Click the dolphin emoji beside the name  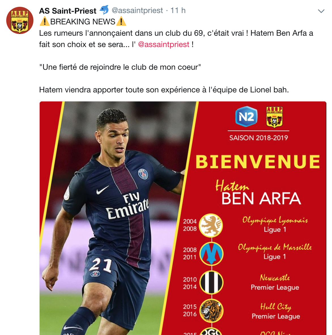pyautogui.click(x=104, y=10)
